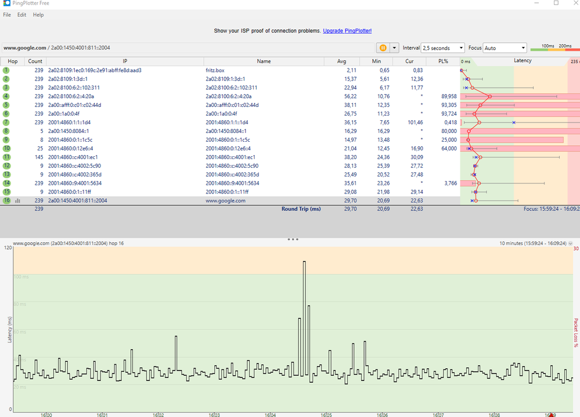580x417 pixels.
Task: Click the Hop column header
Action: point(13,62)
